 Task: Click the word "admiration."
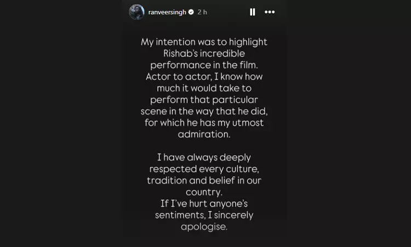click(x=204, y=134)
